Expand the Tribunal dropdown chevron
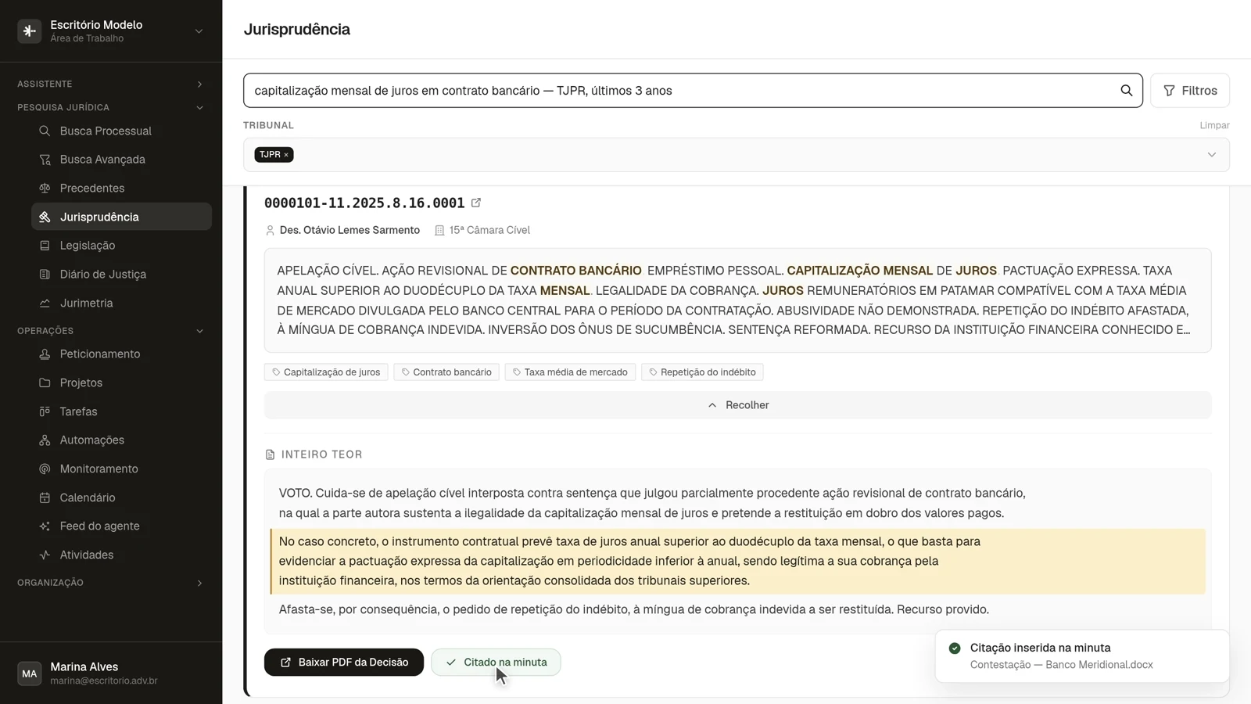The height and width of the screenshot is (704, 1251). 1211,155
